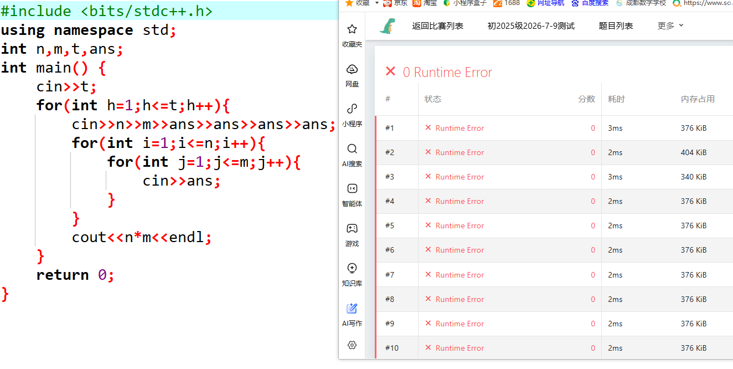Viewport: 733px width, 369px height.
Task: Click the 内存占用 column header
Action: (698, 99)
